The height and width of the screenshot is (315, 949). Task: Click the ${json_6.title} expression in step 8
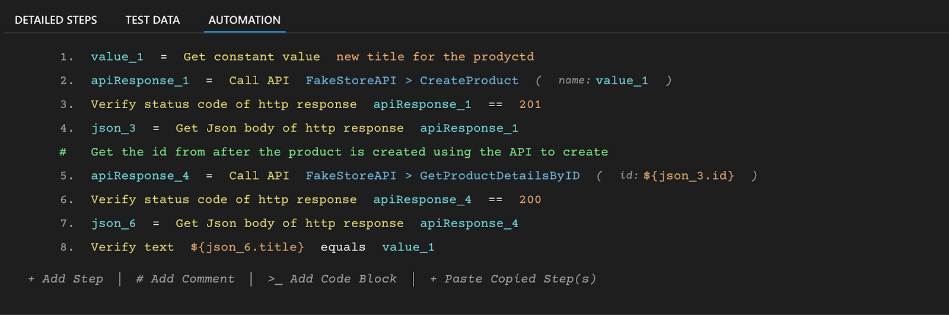click(247, 247)
